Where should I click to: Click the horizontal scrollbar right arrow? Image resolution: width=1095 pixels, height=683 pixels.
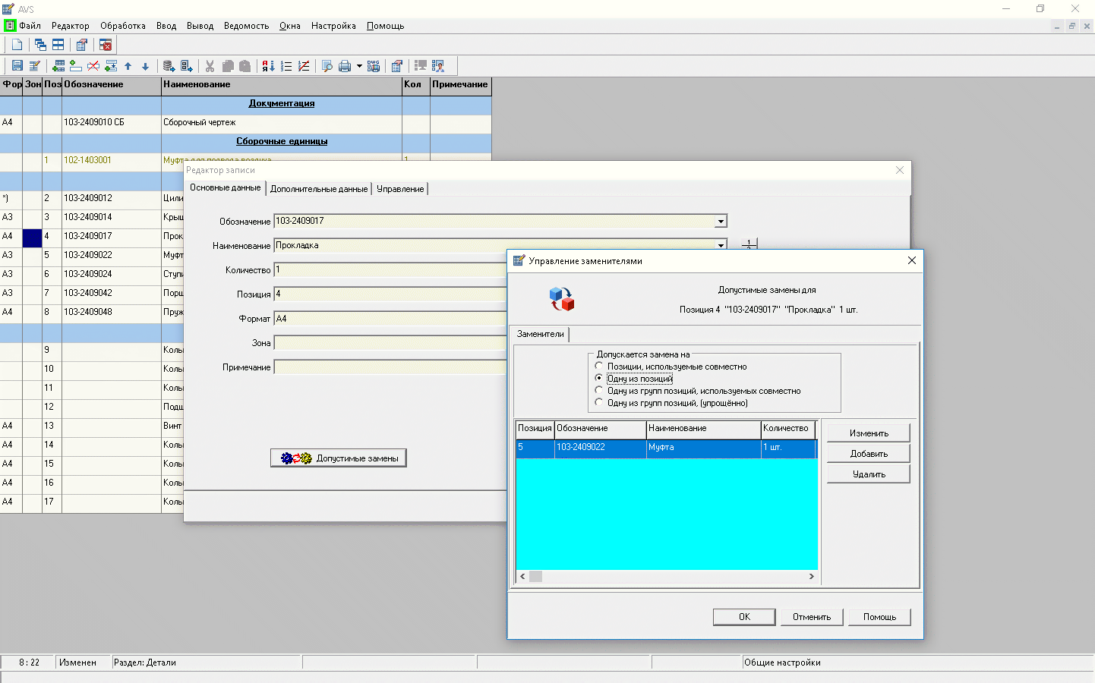click(x=811, y=577)
